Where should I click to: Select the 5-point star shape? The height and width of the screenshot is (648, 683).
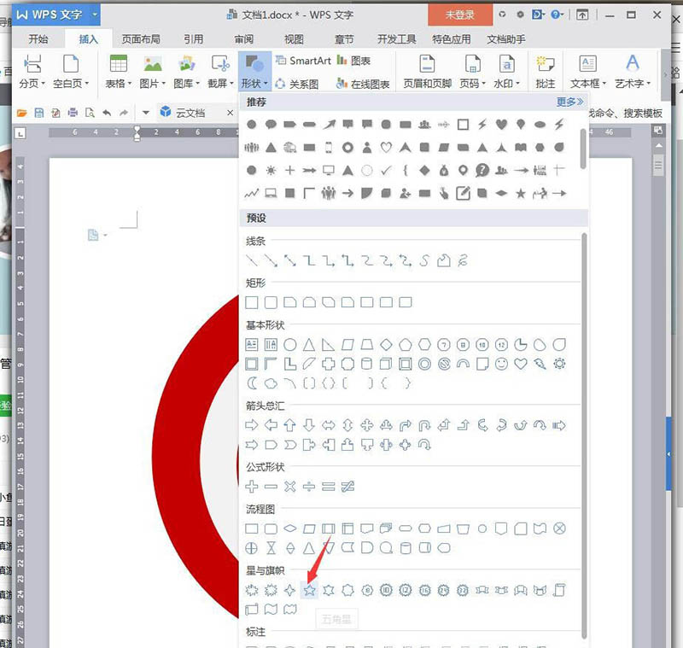tap(310, 589)
